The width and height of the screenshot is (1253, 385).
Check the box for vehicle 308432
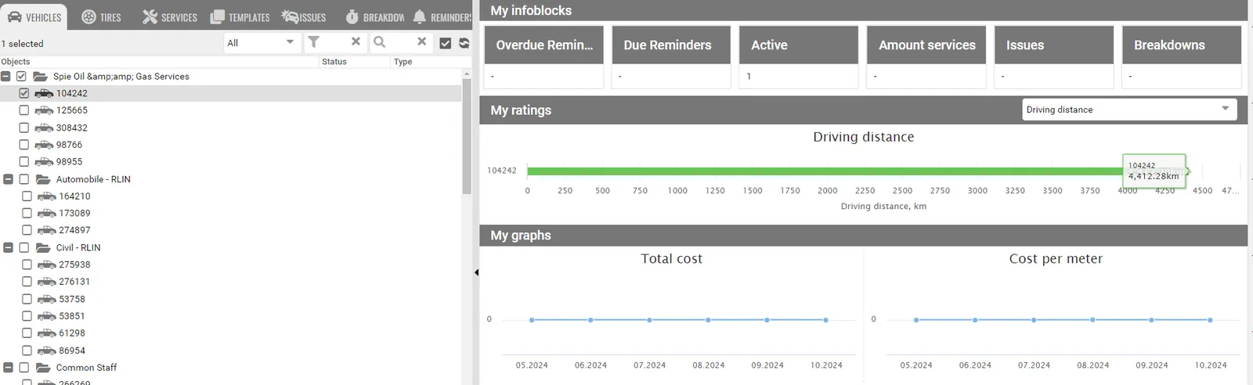click(24, 128)
